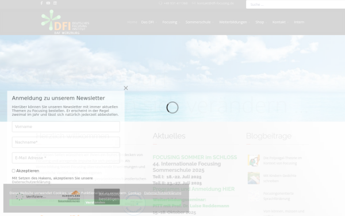Screen dimensions: 345x216
Task: Open Datenschutzerklärung link in cookie banner
Action: tap(163, 193)
